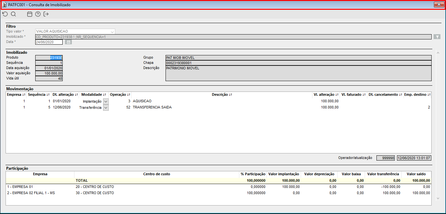Image resolution: width=446 pixels, height=214 pixels.
Task: Open the date picker next to Data field
Action: [69, 42]
